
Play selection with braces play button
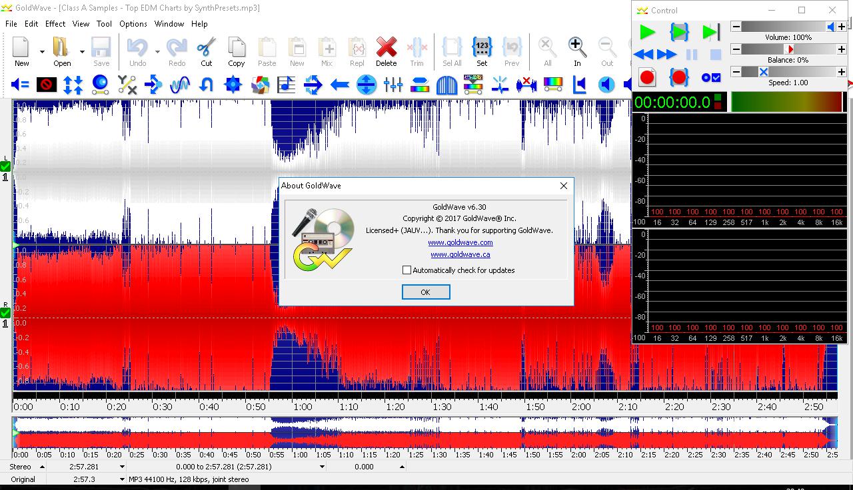[x=679, y=32]
